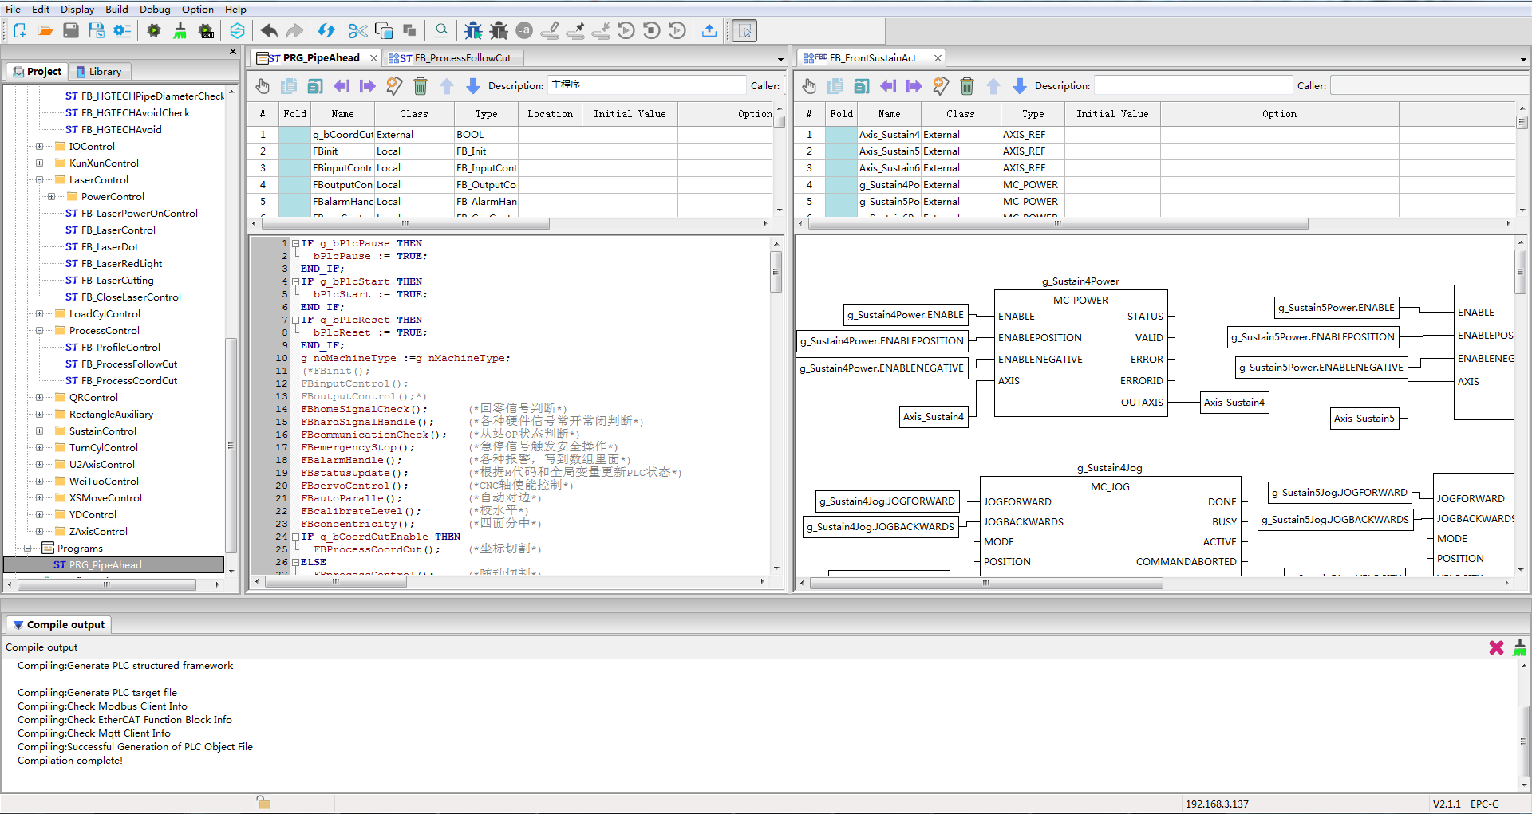Viewport: 1532px width, 814px height.
Task: Fold the IF g_bPlcPause code block
Action: (295, 244)
